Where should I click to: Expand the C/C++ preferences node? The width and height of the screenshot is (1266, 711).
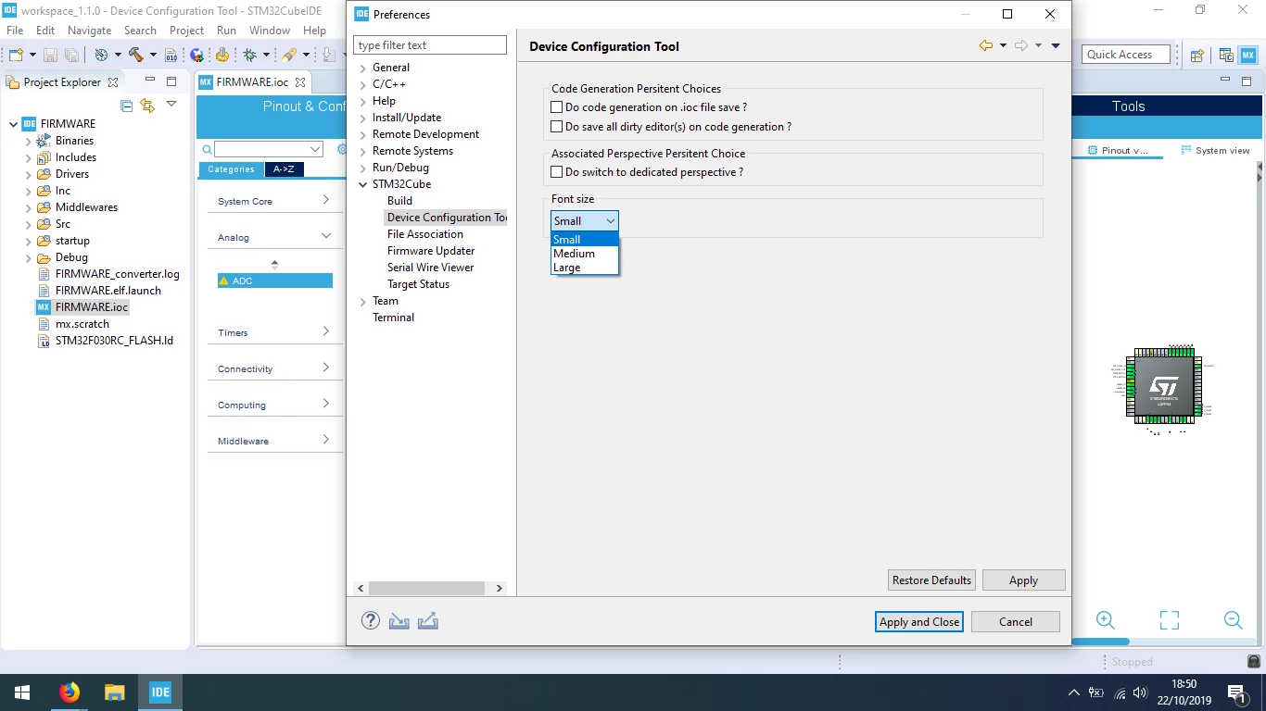[363, 85]
